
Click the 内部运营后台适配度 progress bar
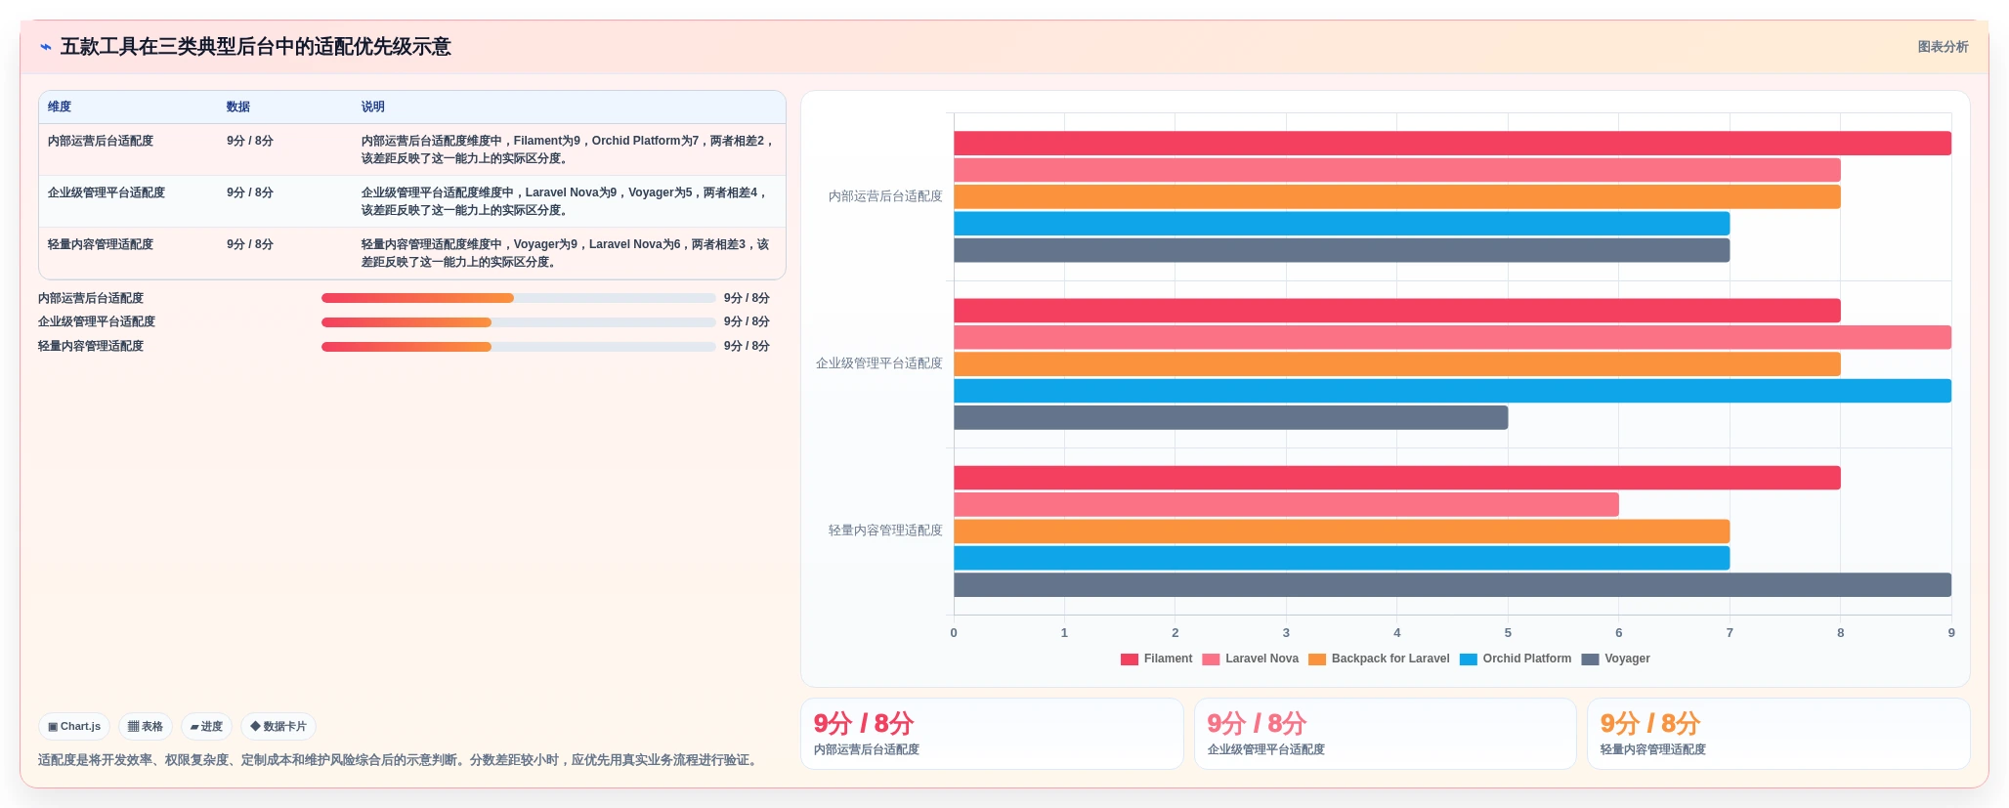pos(518,298)
